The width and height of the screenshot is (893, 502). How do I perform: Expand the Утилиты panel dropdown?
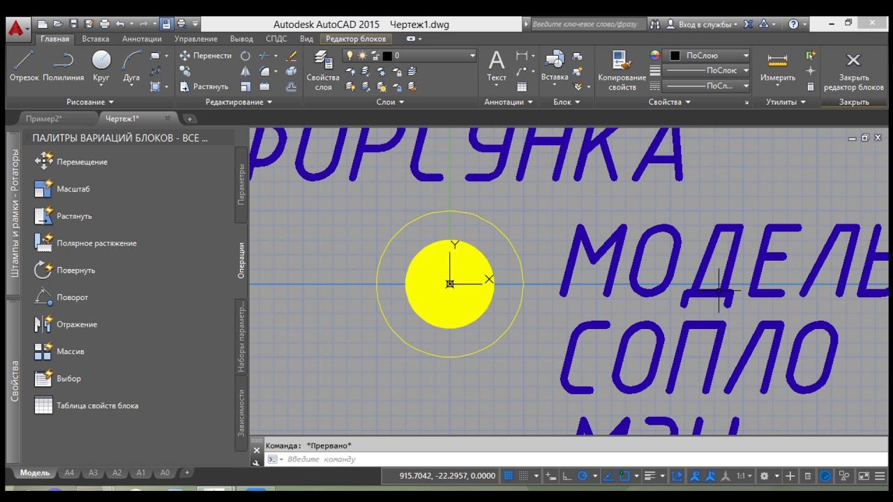click(786, 102)
